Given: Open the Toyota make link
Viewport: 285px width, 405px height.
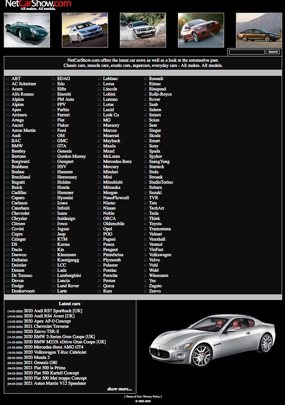Looking at the screenshot, I should click(x=155, y=224).
